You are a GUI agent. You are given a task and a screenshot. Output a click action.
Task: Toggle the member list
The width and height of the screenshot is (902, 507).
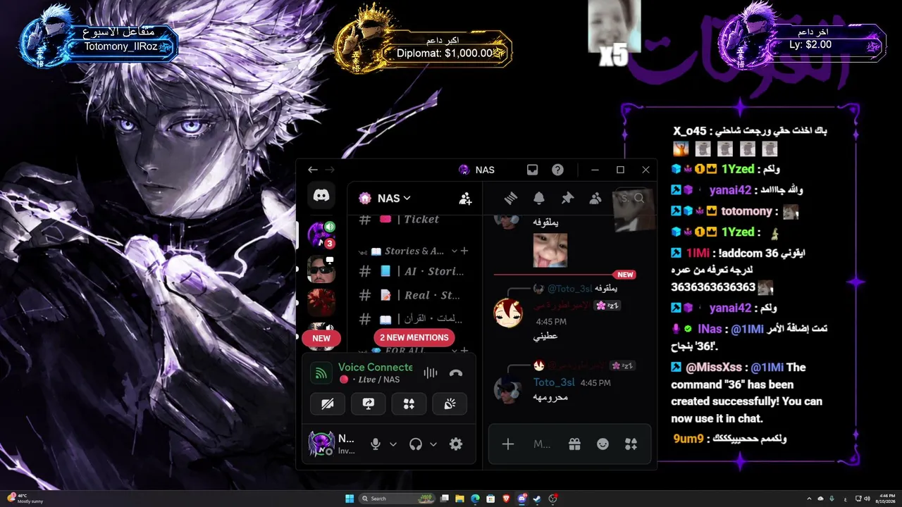coord(595,199)
